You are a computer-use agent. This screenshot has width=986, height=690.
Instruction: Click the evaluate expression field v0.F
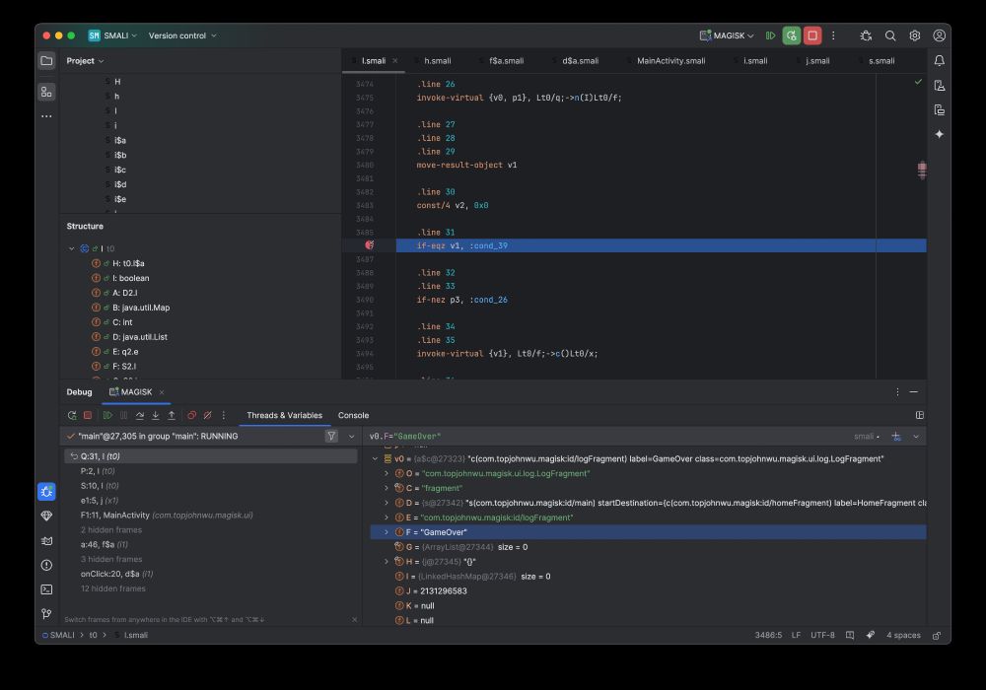tap(606, 436)
